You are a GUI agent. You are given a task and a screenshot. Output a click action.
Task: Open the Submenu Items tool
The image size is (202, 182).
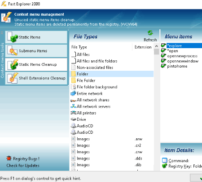(36, 51)
